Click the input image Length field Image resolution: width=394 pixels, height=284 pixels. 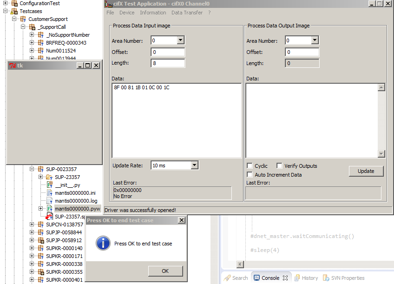[168, 63]
